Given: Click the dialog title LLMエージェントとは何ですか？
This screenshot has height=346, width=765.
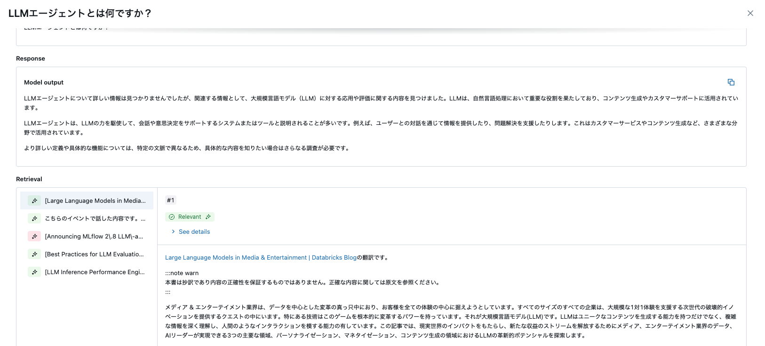Looking at the screenshot, I should [x=80, y=13].
